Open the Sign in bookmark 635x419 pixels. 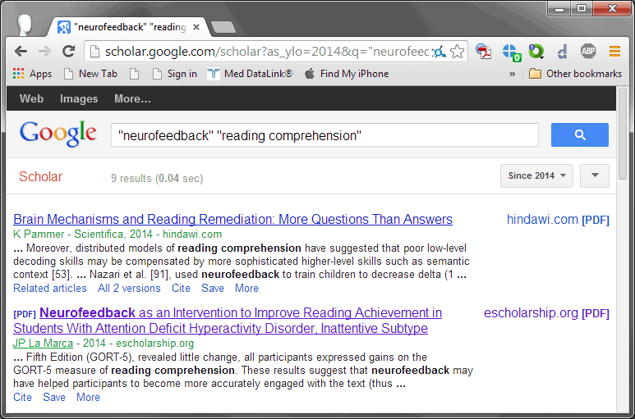[x=174, y=74]
